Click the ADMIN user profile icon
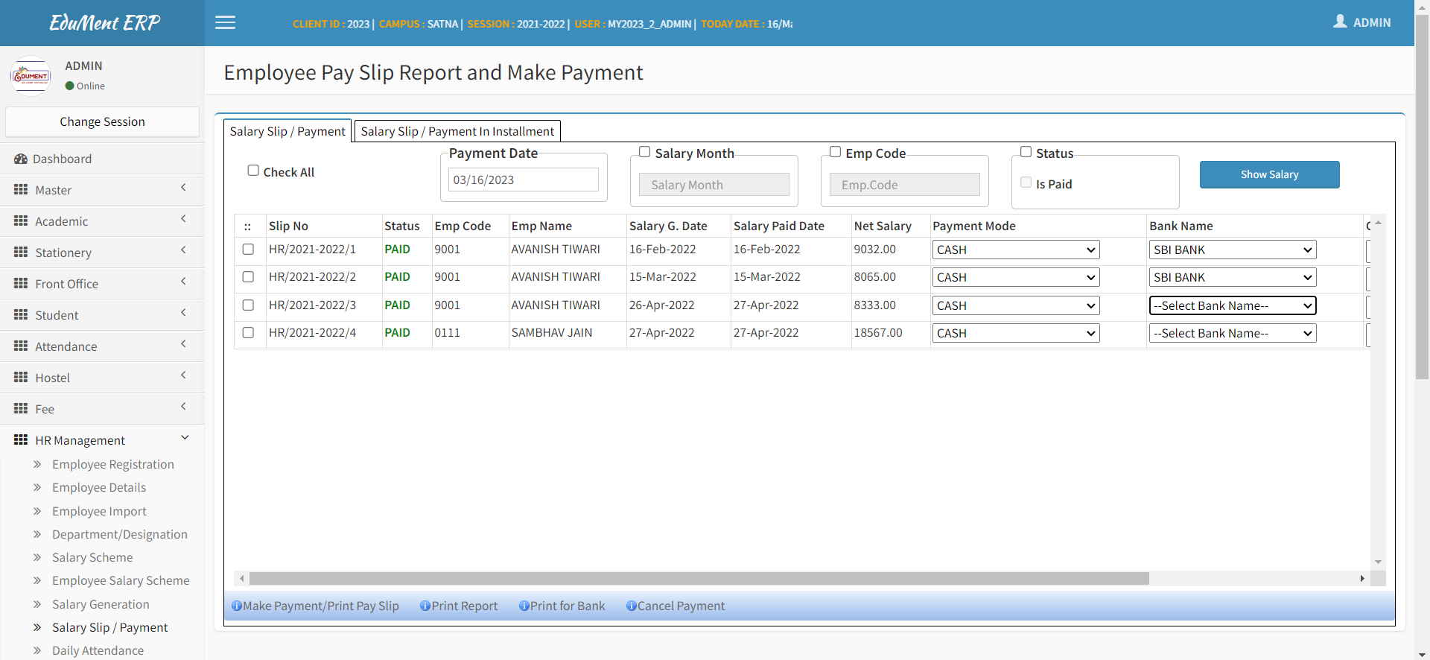The image size is (1430, 660). (1340, 22)
